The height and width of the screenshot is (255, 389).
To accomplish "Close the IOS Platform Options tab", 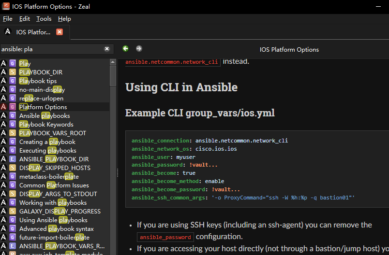I will tap(60, 32).
